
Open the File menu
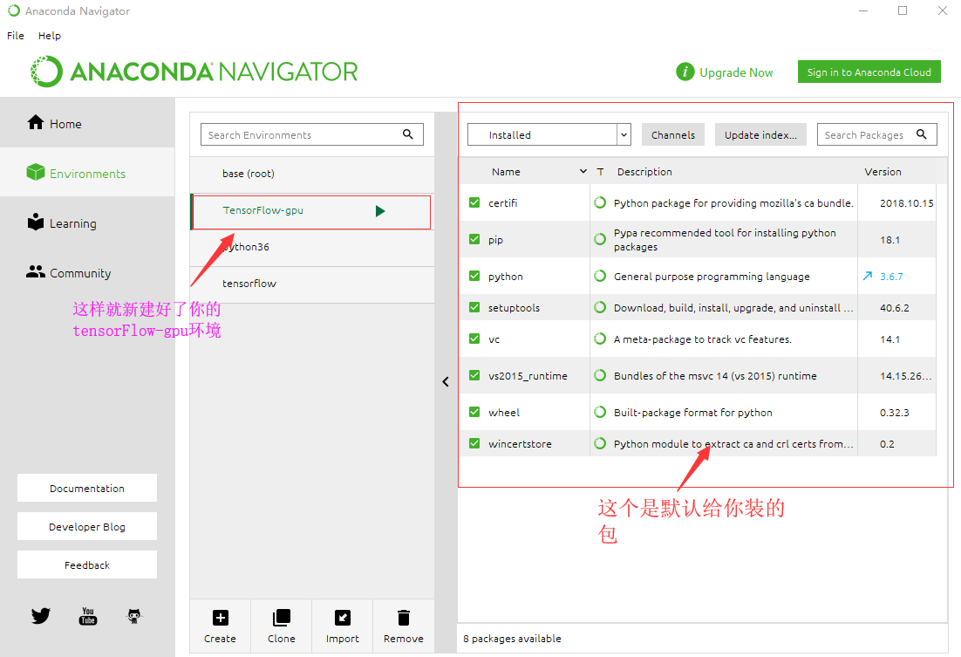click(x=16, y=36)
